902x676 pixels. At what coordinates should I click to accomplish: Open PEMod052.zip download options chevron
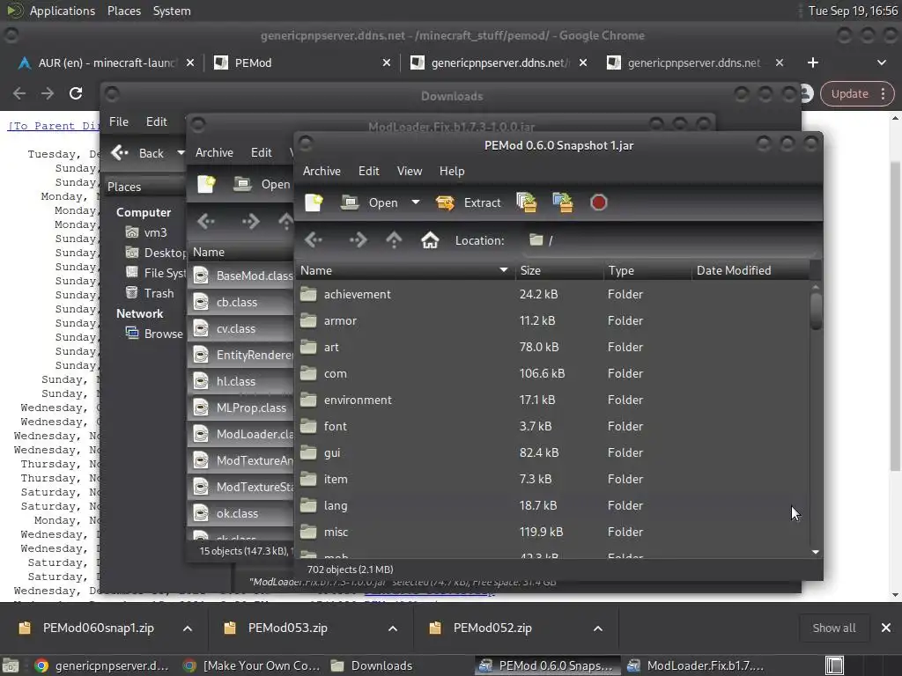coord(598,628)
